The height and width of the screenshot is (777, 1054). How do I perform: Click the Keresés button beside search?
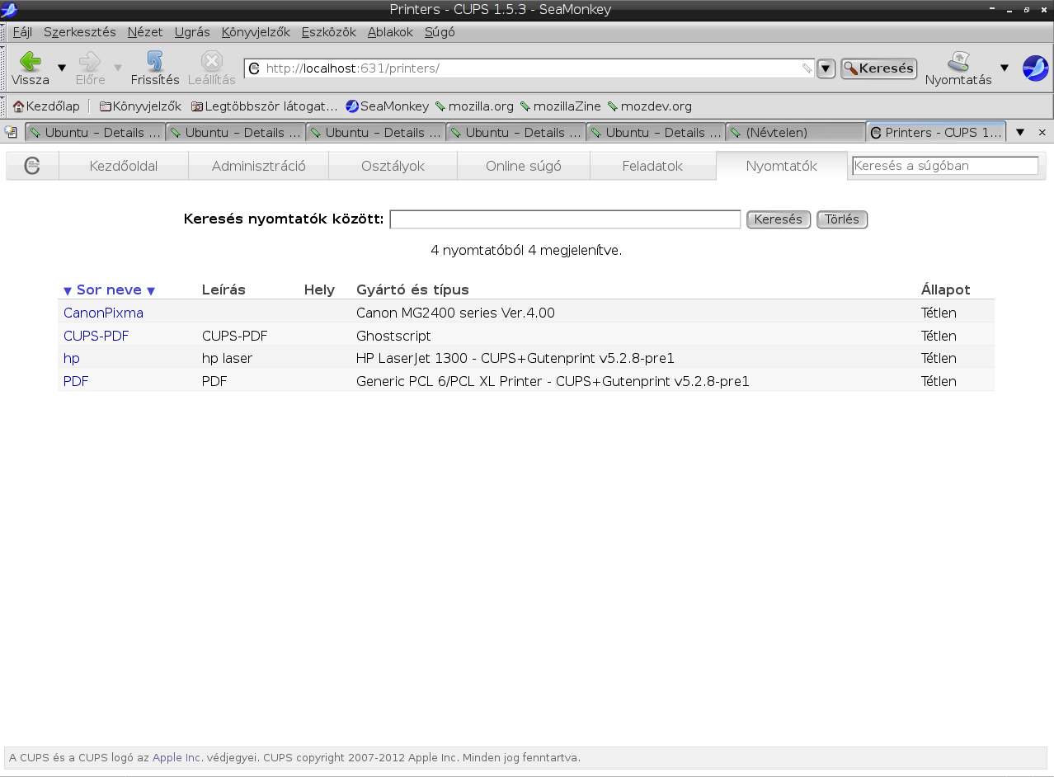tap(779, 219)
